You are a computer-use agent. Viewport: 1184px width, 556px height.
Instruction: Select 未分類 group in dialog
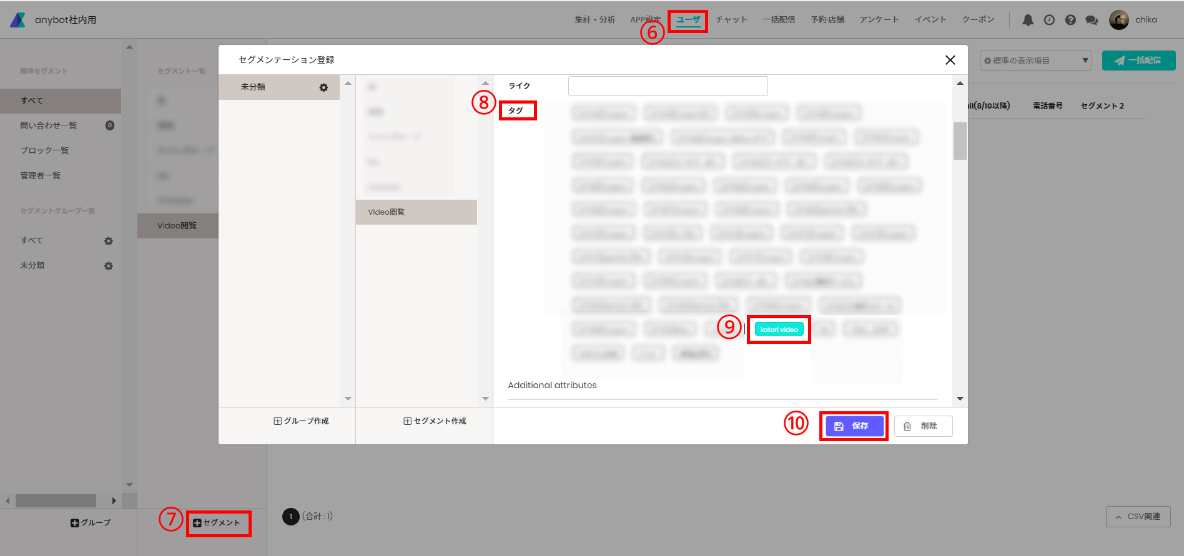click(279, 87)
